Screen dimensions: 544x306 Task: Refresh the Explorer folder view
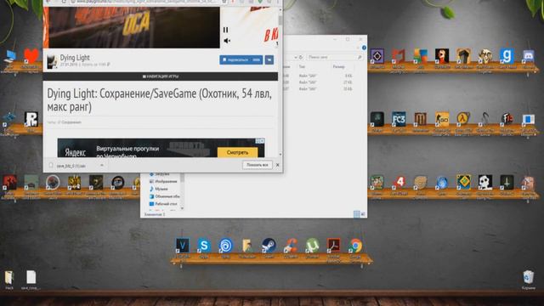[301, 57]
